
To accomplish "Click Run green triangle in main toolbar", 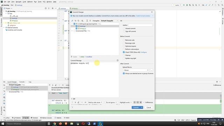I will click(x=184, y=5).
